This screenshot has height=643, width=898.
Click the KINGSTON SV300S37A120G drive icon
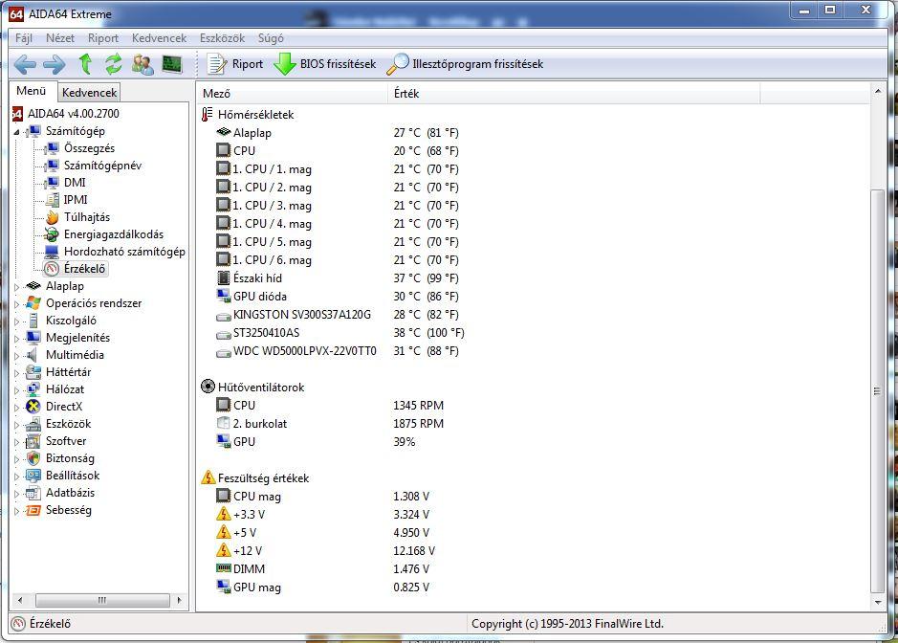point(224,316)
